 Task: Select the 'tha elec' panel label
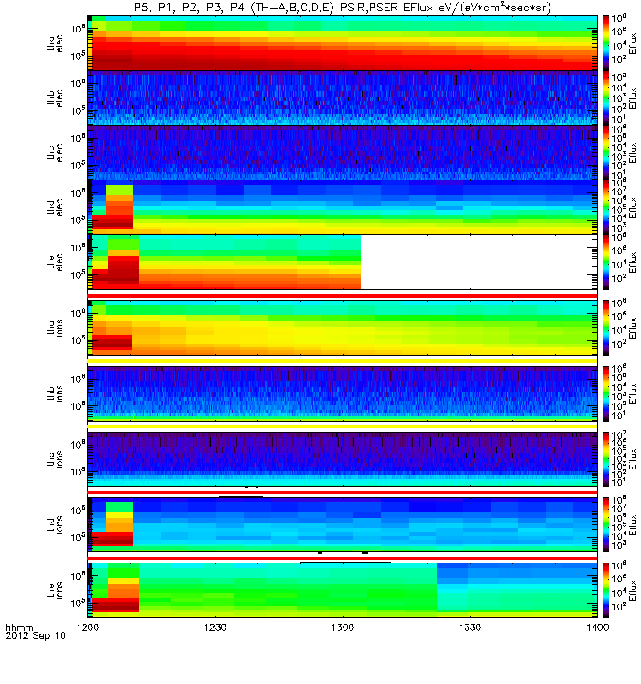point(56,43)
